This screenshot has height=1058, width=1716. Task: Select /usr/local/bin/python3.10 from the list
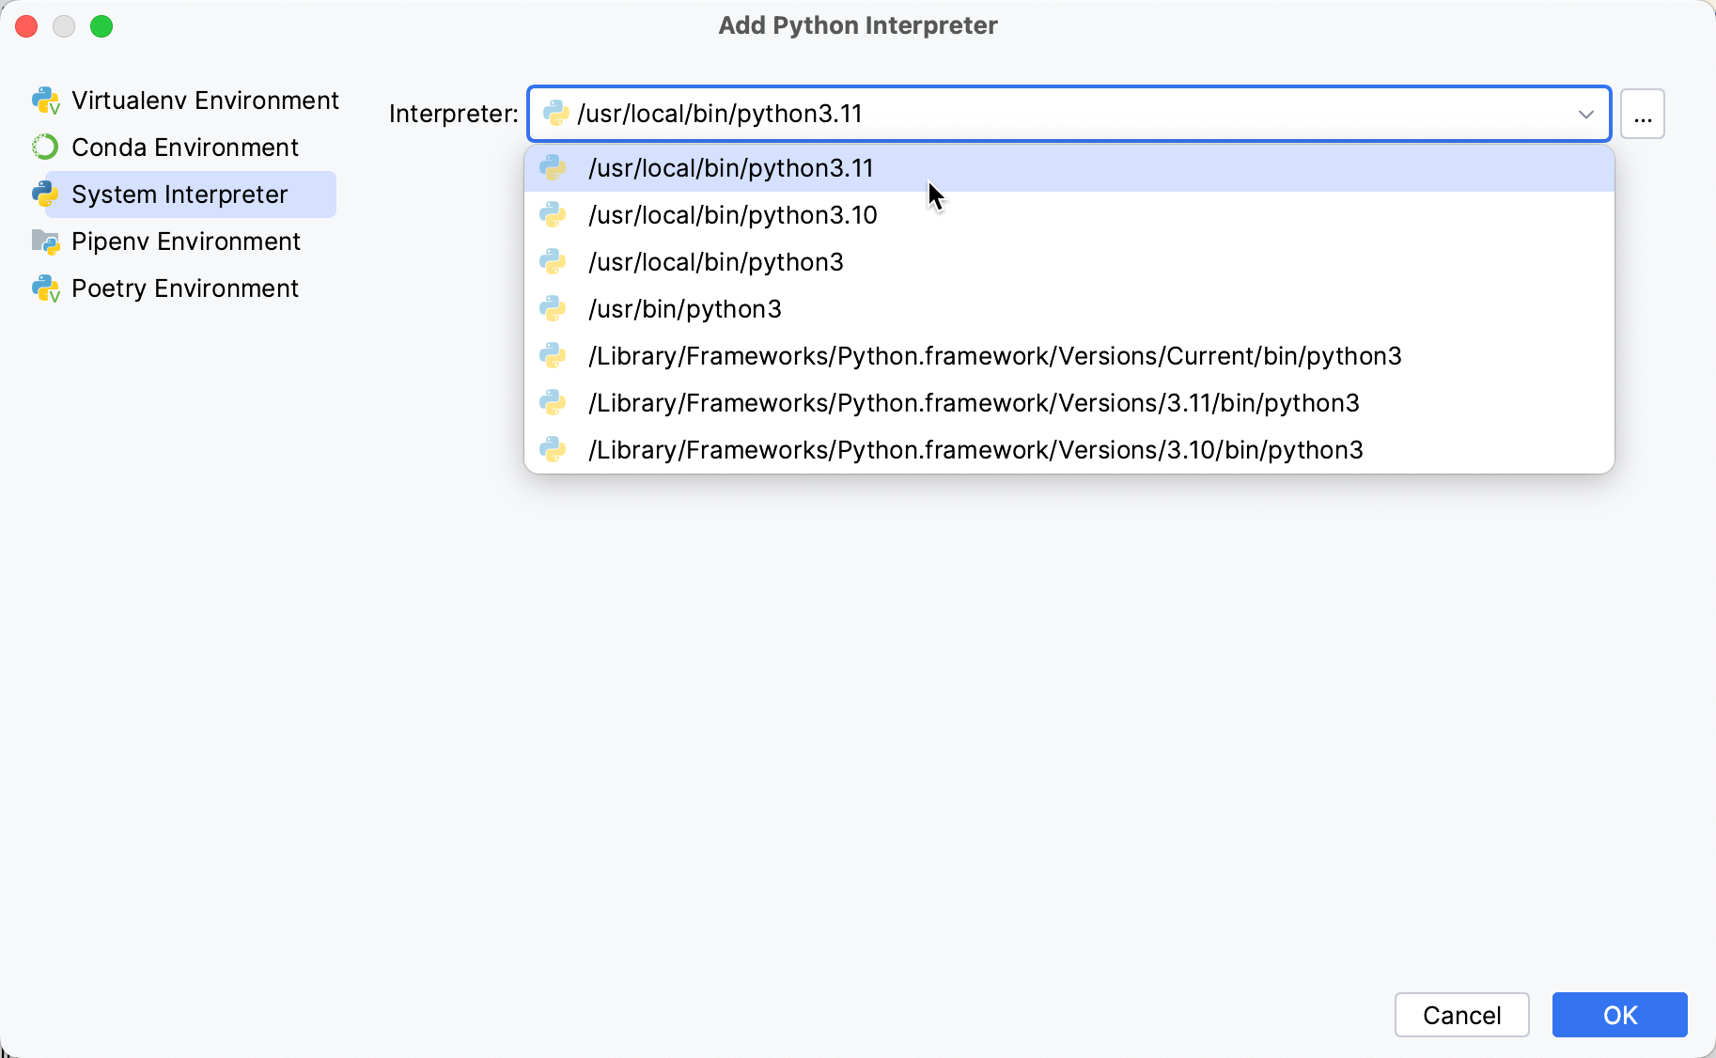[732, 214]
